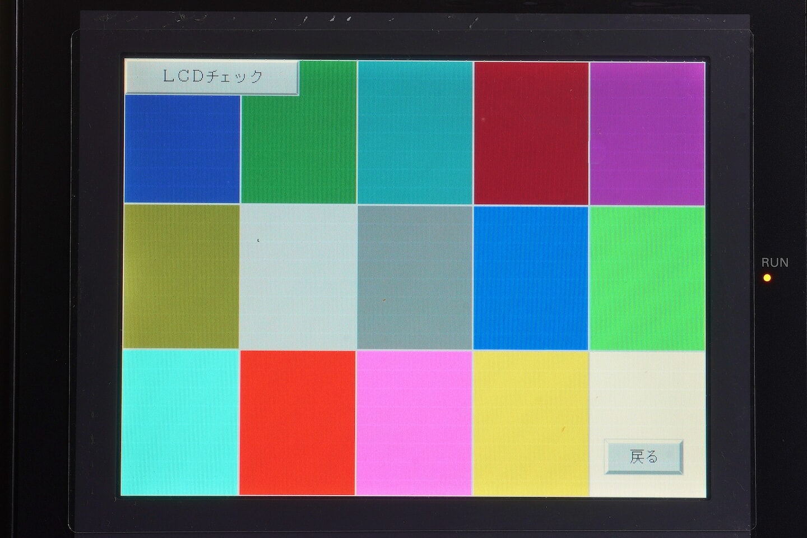Tap the LCDチェック title button
Screen dimensions: 807x538
coord(211,77)
